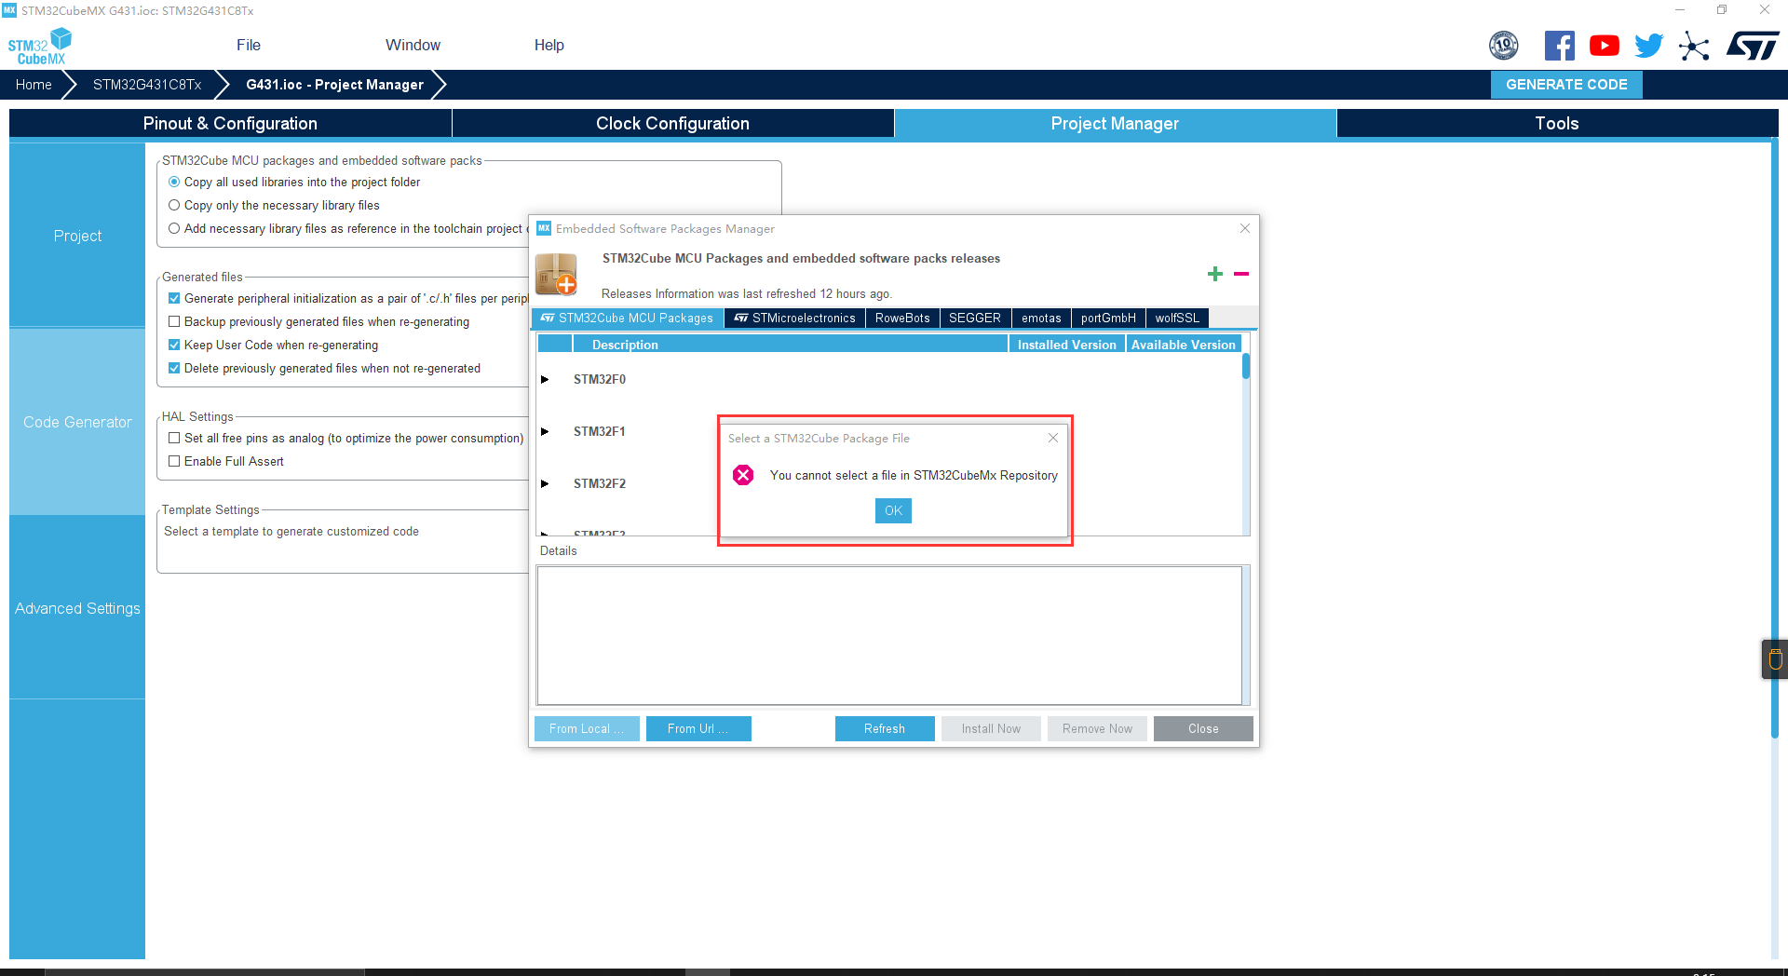Select portGmbH tab
Screen dimensions: 1788x976
pyautogui.click(x=1108, y=318)
